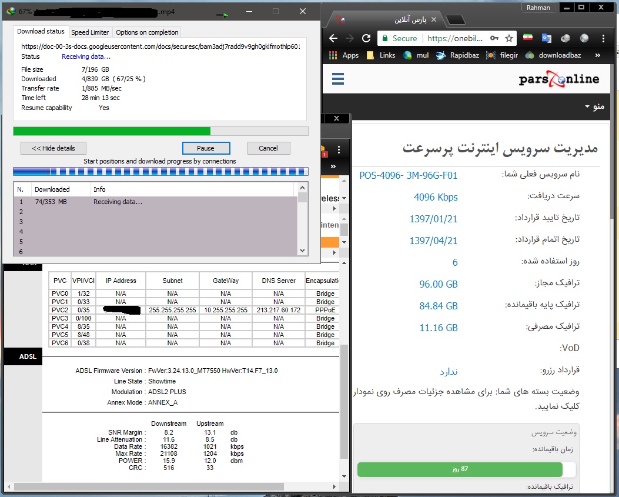619x497 pixels.
Task: Open the mul bookmark
Action: coord(416,55)
